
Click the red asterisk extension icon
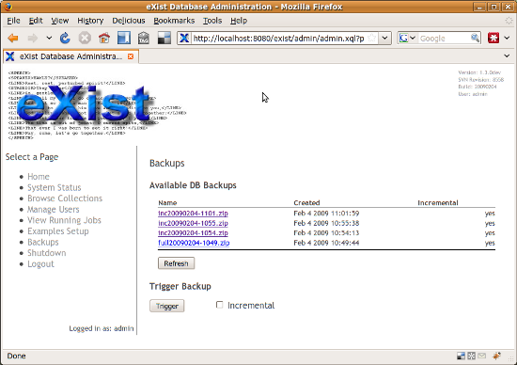tap(493, 39)
